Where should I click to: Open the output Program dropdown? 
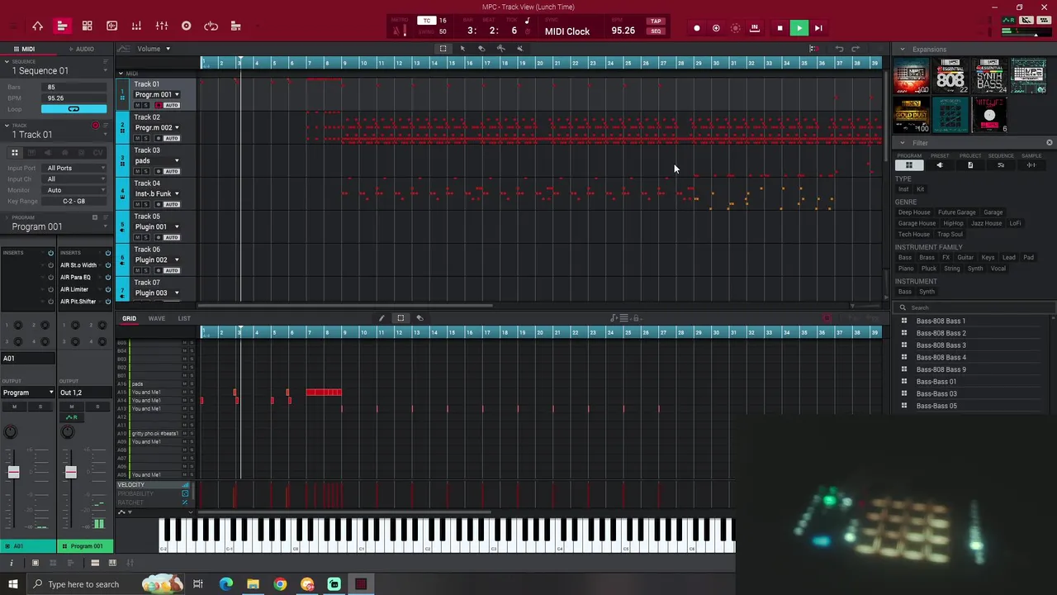27,393
